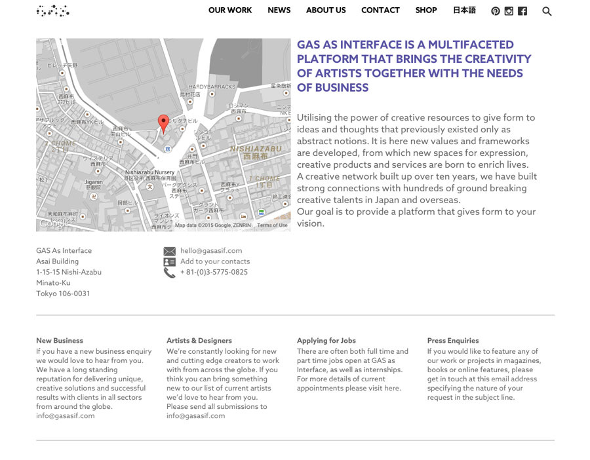Open the OUR WORK menu item
The height and width of the screenshot is (460, 590).
(x=230, y=10)
